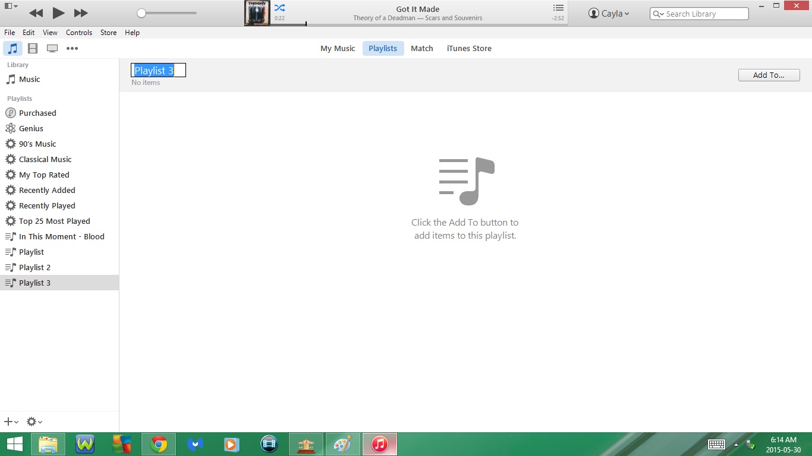
Task: Show hidden system tray icons
Action: click(737, 445)
